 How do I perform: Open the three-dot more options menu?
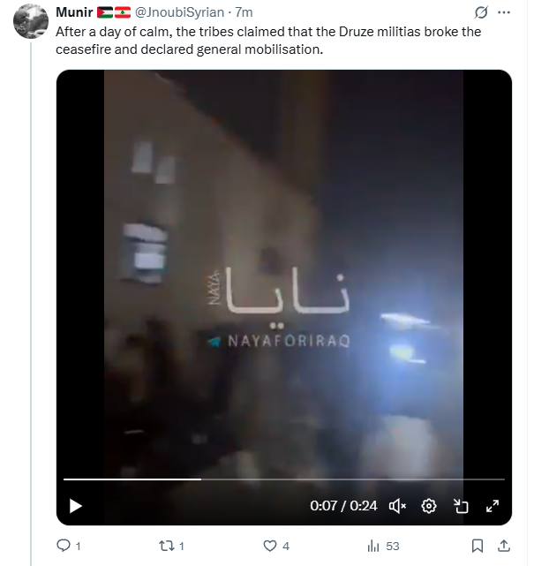504,12
